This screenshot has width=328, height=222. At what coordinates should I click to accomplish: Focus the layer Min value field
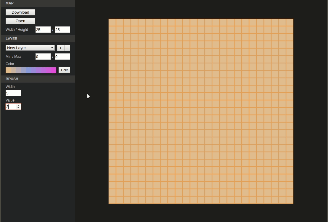(x=43, y=57)
